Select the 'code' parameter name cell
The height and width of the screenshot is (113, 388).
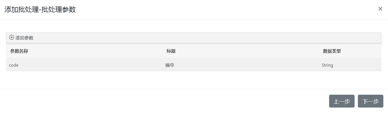click(x=14, y=65)
